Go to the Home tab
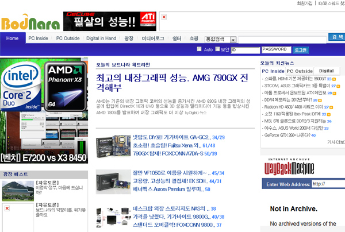345x232 pixels. click(x=13, y=38)
